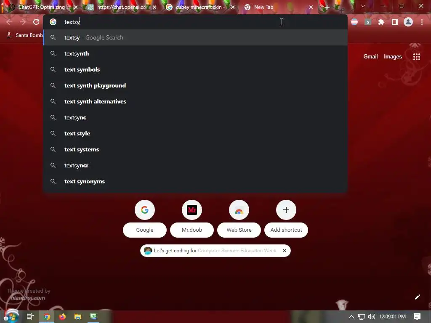Open the Windows notification center icon
The height and width of the screenshot is (323, 431).
(x=417, y=317)
